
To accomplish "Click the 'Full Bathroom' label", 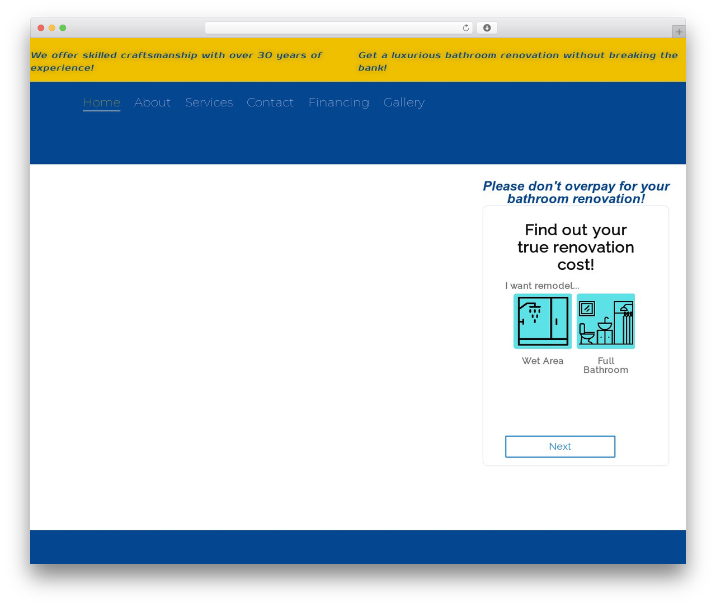I will click(x=606, y=366).
